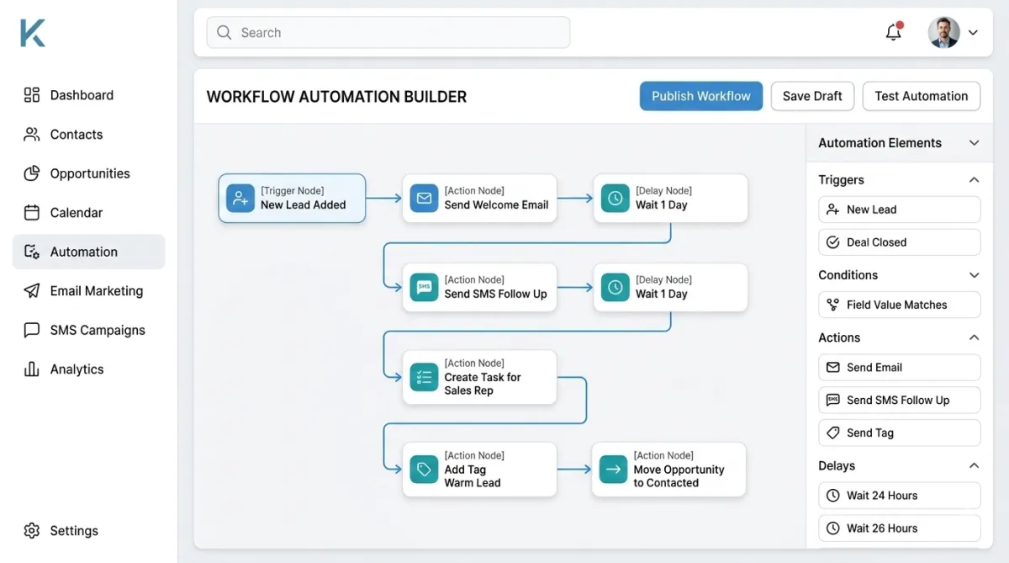Open Opportunities in the sidebar

(88, 173)
